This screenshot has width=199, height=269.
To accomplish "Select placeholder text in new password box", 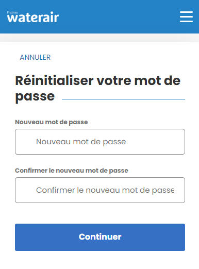I will click(81, 142).
